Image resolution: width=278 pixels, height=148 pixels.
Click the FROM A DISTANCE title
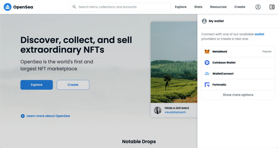click(x=177, y=108)
